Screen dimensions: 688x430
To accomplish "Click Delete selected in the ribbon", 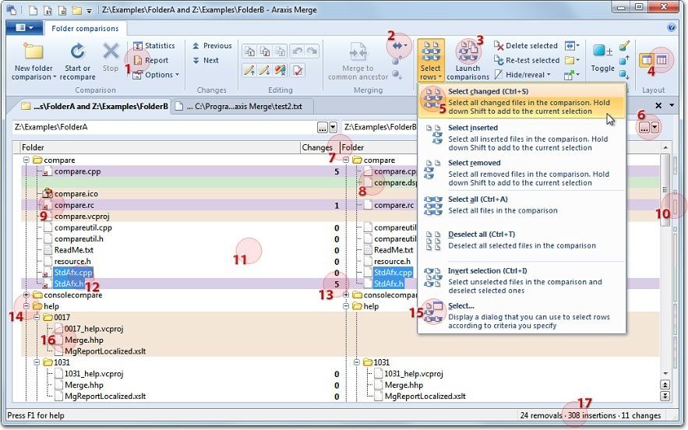I will coord(526,46).
